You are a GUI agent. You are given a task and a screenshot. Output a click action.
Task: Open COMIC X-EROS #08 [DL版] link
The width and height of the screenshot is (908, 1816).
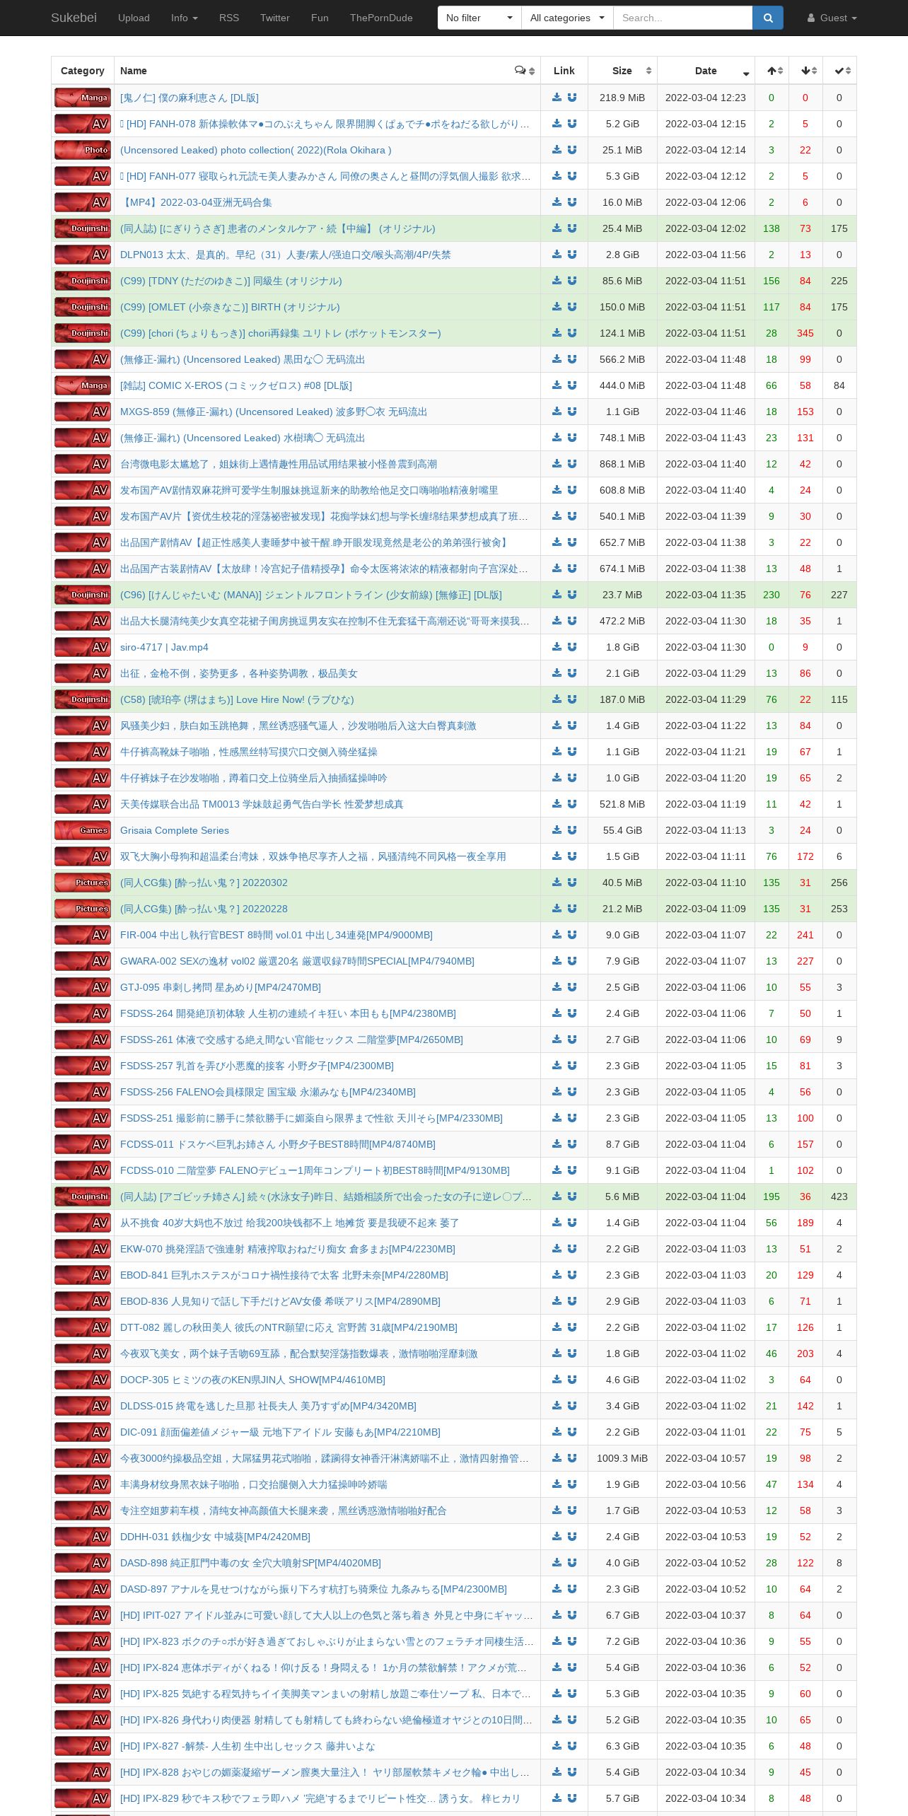(235, 385)
